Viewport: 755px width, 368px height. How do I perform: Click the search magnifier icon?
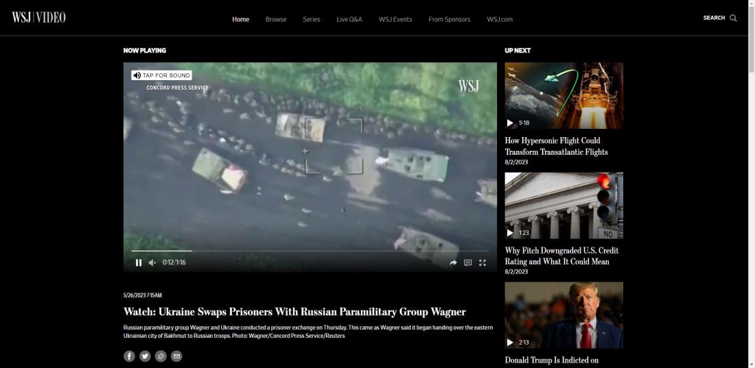[733, 18]
